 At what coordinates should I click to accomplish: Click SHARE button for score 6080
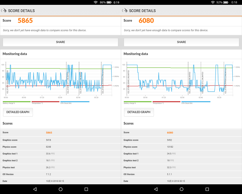pos(181,42)
